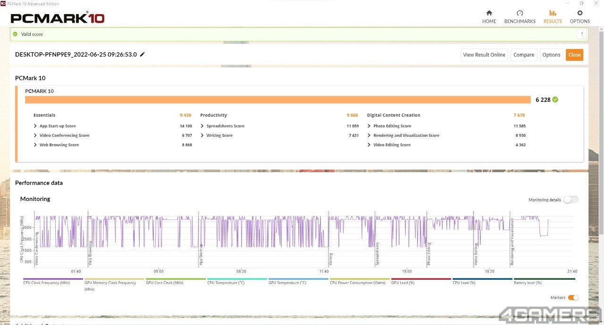Click the result name DESKTOP-PFNP9E9 text
The width and height of the screenshot is (604, 325).
[76, 54]
